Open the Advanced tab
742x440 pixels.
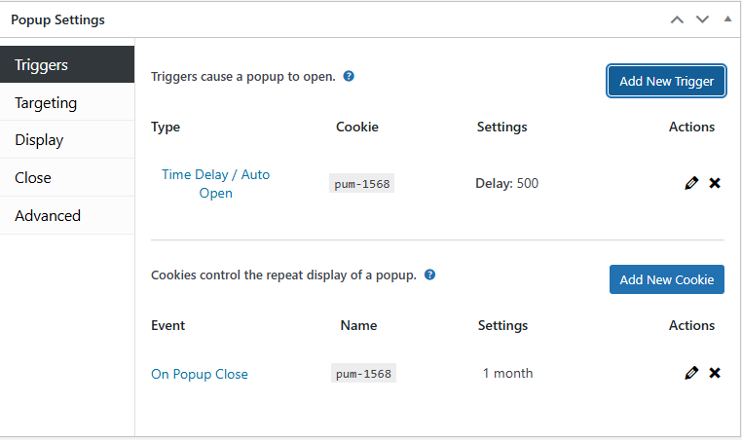(x=67, y=216)
